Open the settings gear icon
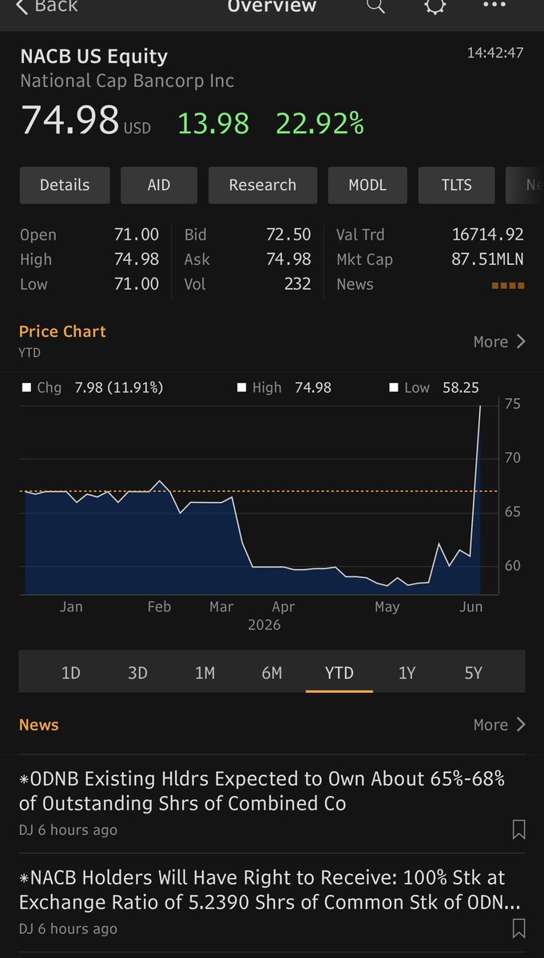This screenshot has height=958, width=544. 435,6
